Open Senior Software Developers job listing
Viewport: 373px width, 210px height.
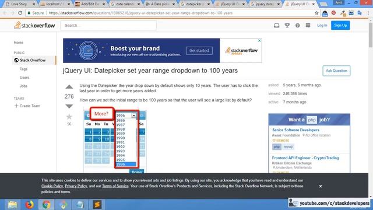pyautogui.click(x=295, y=130)
